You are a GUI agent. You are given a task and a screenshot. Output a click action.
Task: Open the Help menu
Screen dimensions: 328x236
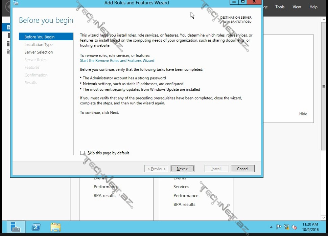point(313,7)
